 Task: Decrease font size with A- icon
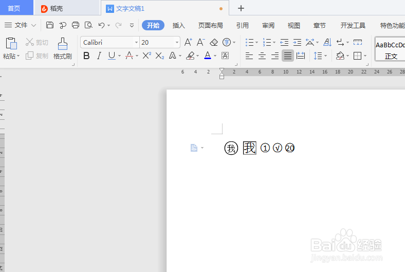click(200, 42)
